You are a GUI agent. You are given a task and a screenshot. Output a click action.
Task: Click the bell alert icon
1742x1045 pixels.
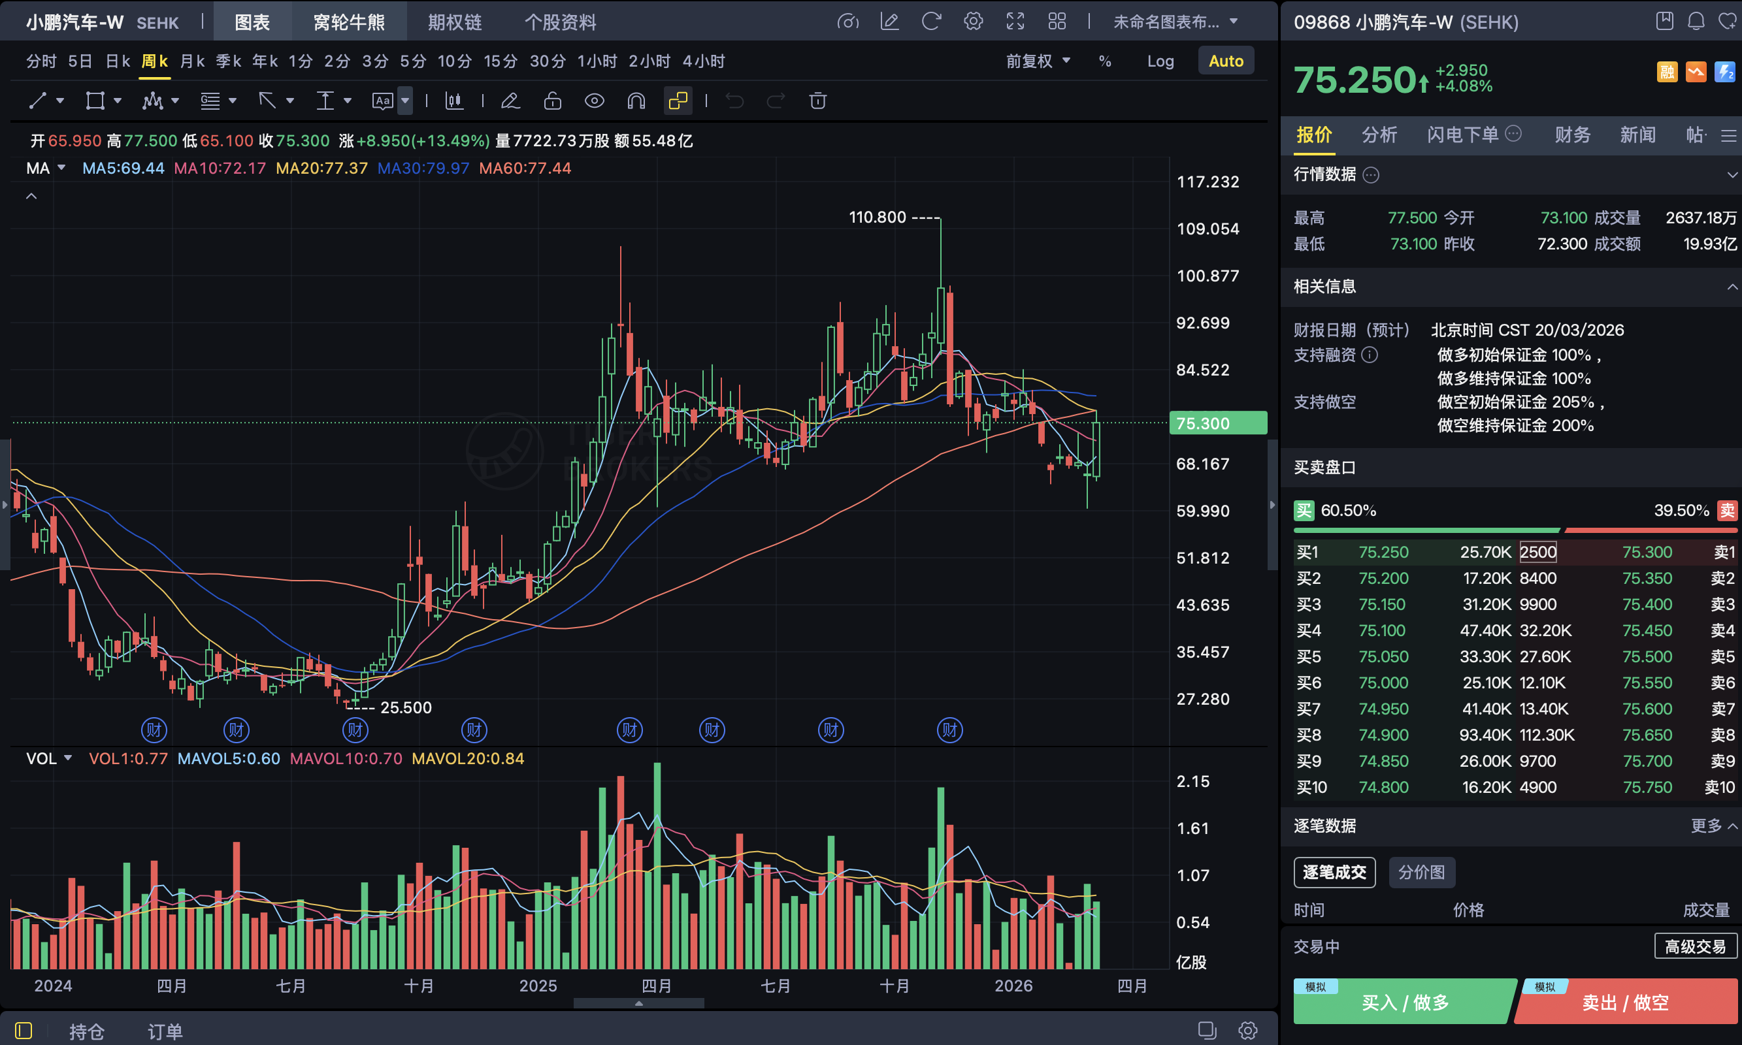point(1696,22)
